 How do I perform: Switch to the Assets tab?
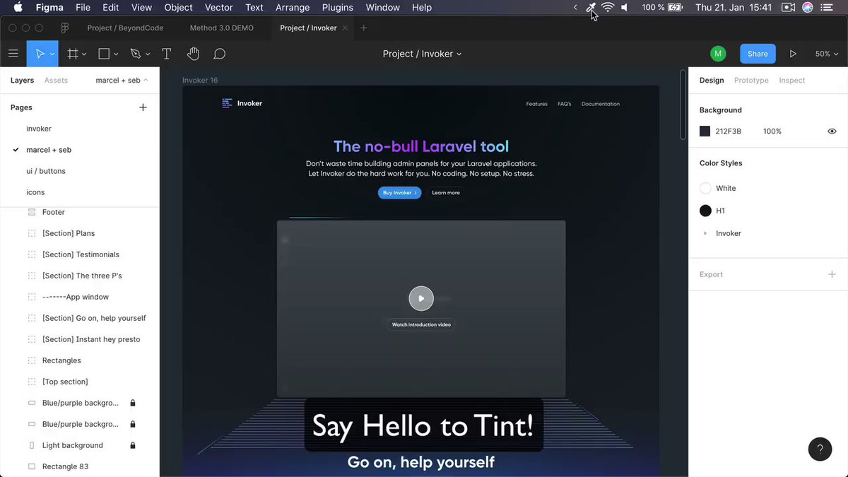pos(56,81)
